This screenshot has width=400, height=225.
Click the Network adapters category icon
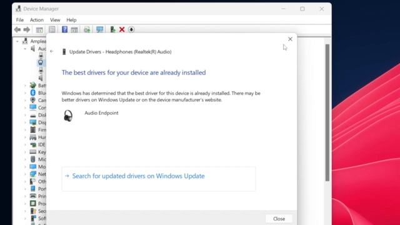(33, 174)
